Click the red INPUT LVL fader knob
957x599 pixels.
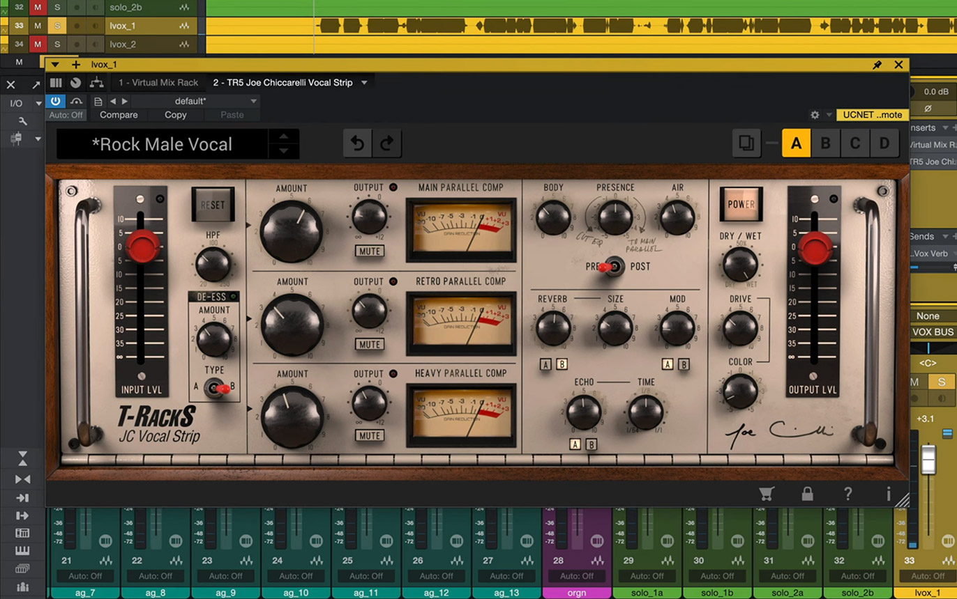point(143,245)
